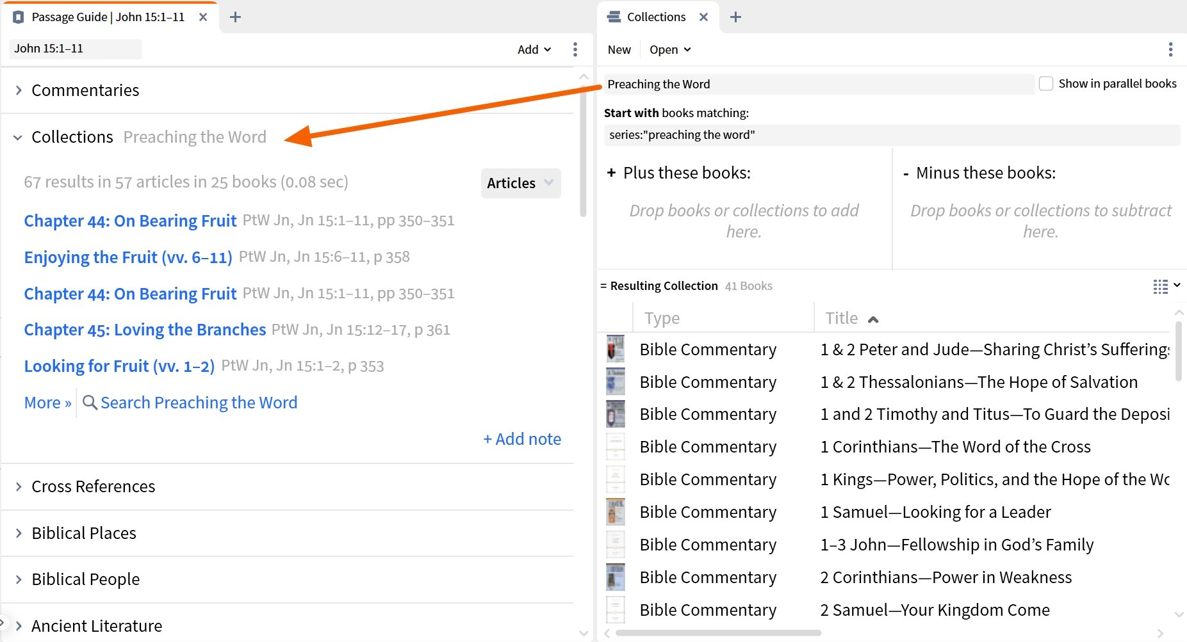This screenshot has height=642, width=1187.
Task: Switch to Passage Guide John 15:1–11 tab
Action: click(108, 17)
